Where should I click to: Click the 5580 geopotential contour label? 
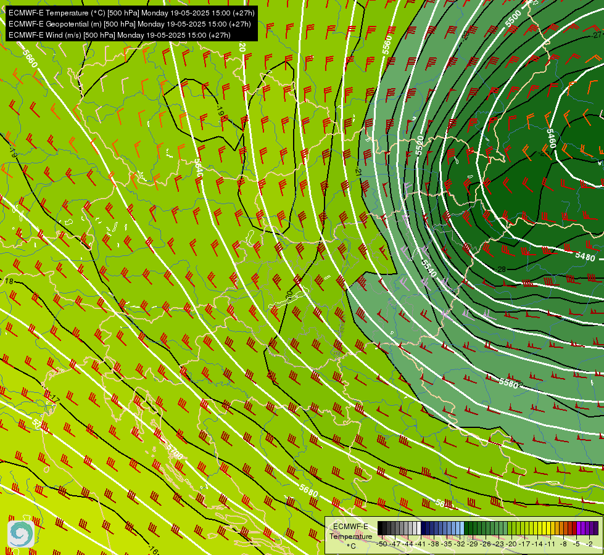[508, 383]
